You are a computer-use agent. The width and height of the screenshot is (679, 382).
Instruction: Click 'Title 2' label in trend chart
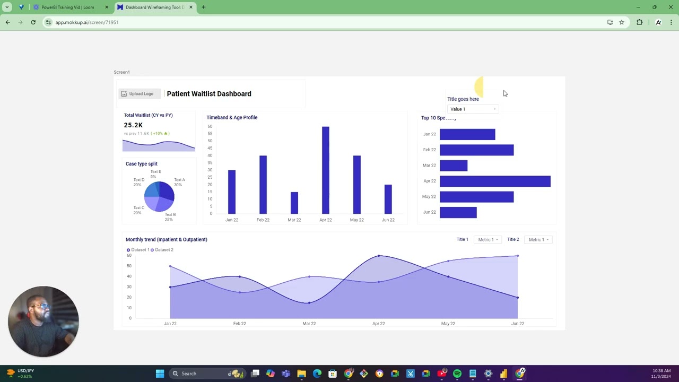point(513,240)
